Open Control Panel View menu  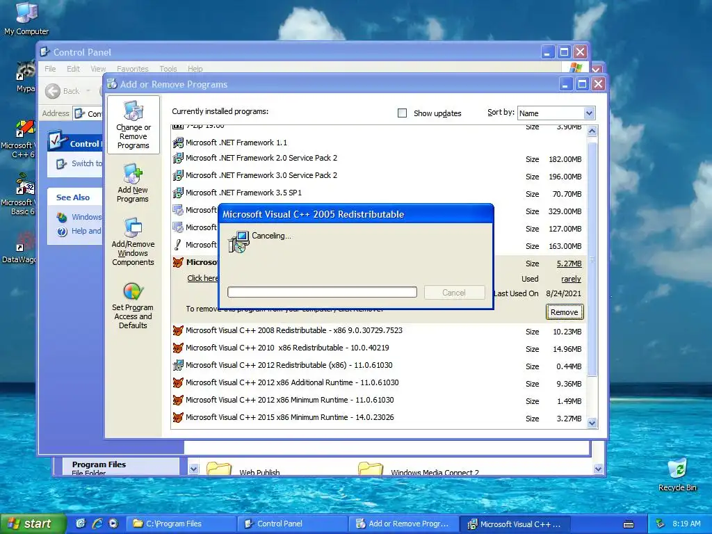[x=97, y=69]
